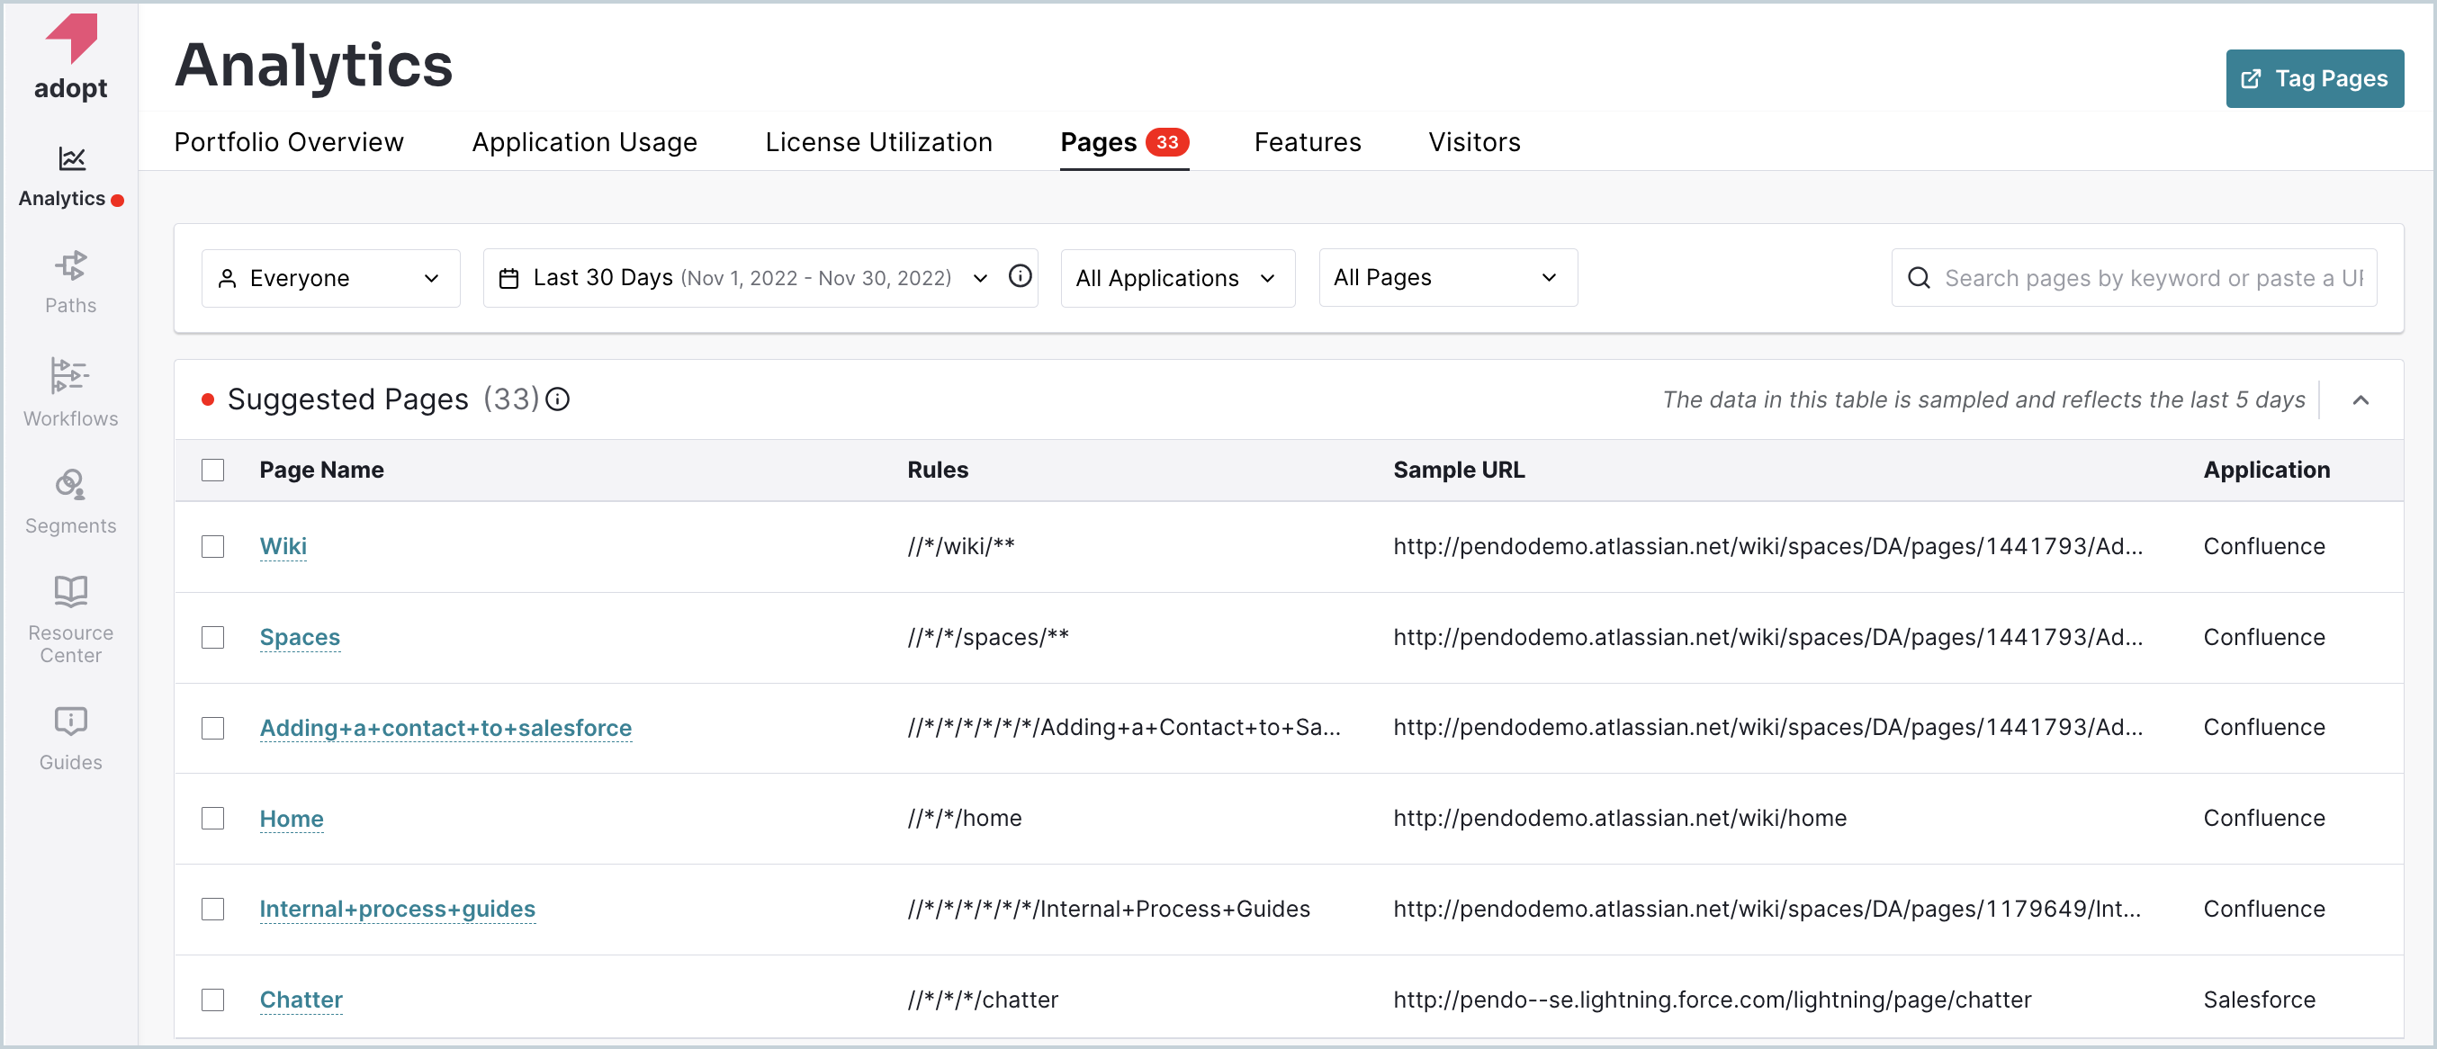This screenshot has height=1049, width=2437.
Task: Click the info icon next to Suggested Pages
Action: point(558,399)
